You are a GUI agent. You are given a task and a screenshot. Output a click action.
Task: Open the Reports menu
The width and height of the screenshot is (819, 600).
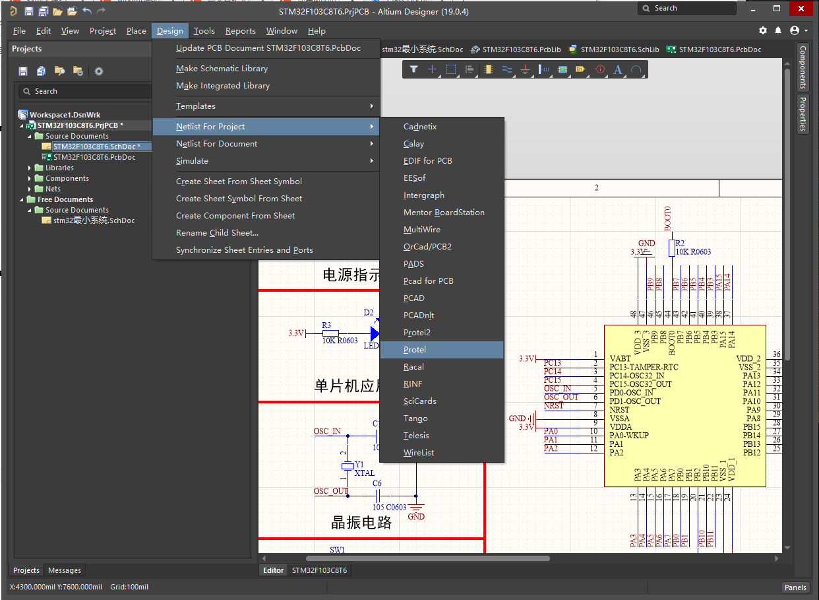point(240,31)
